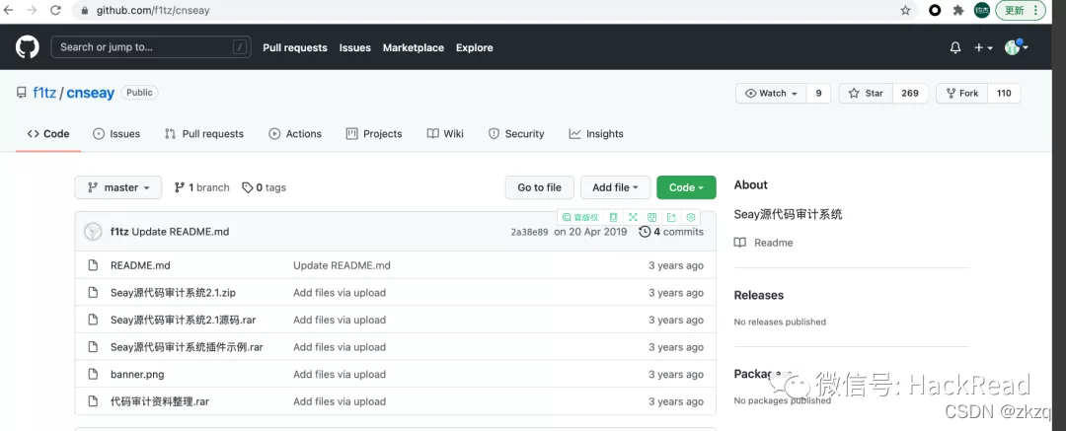Open the green Code dropdown
The width and height of the screenshot is (1066, 431).
686,187
